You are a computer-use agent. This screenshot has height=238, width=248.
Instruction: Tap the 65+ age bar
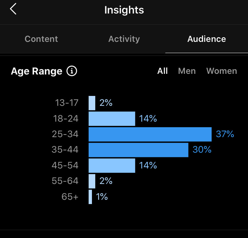click(90, 197)
